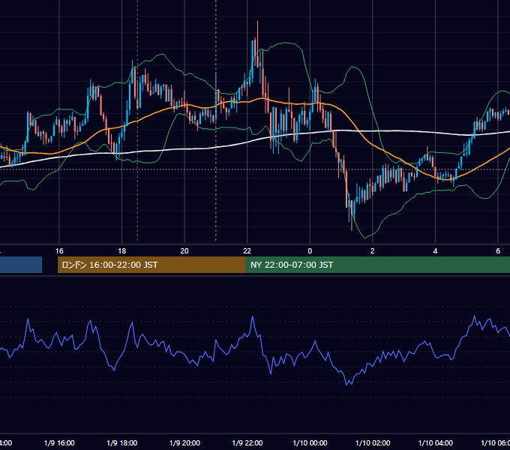Click the hour label 2 on upper axis
The width and height of the screenshot is (510, 450).
click(373, 251)
